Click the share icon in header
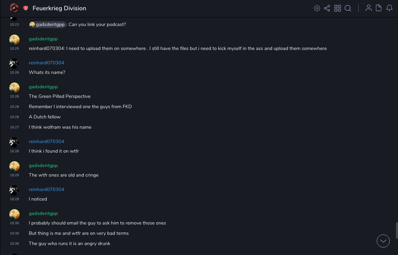This screenshot has width=398, height=255. click(x=327, y=8)
